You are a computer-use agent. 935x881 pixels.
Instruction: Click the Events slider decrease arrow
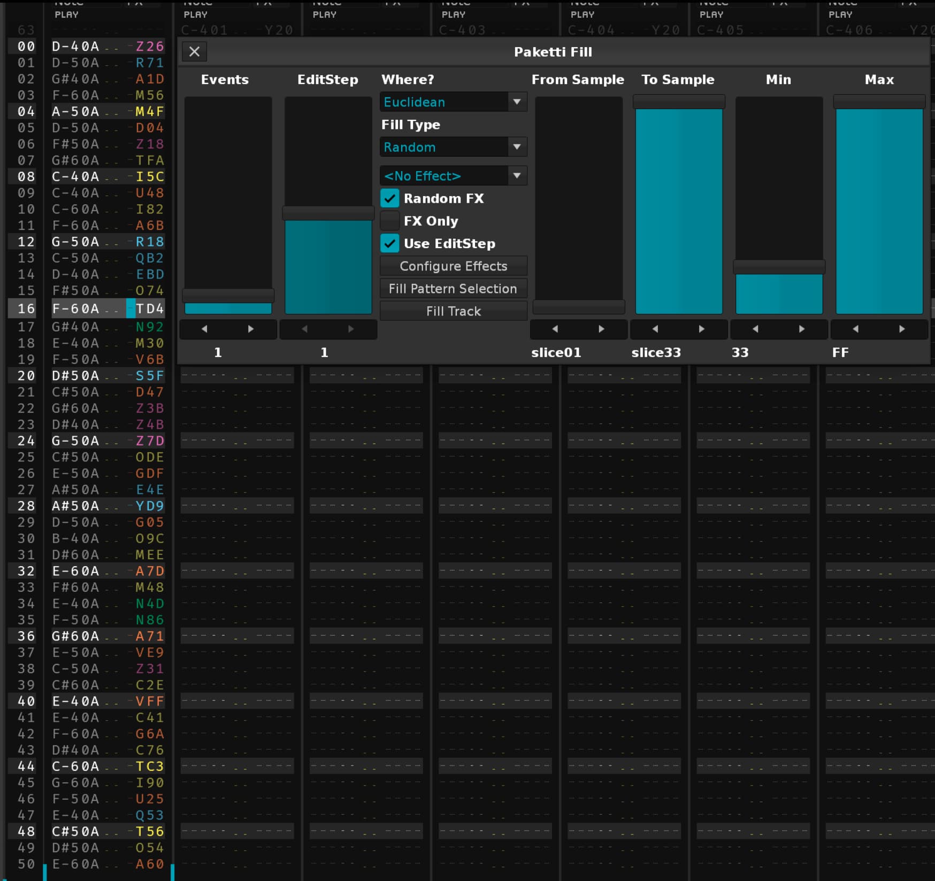click(x=204, y=329)
